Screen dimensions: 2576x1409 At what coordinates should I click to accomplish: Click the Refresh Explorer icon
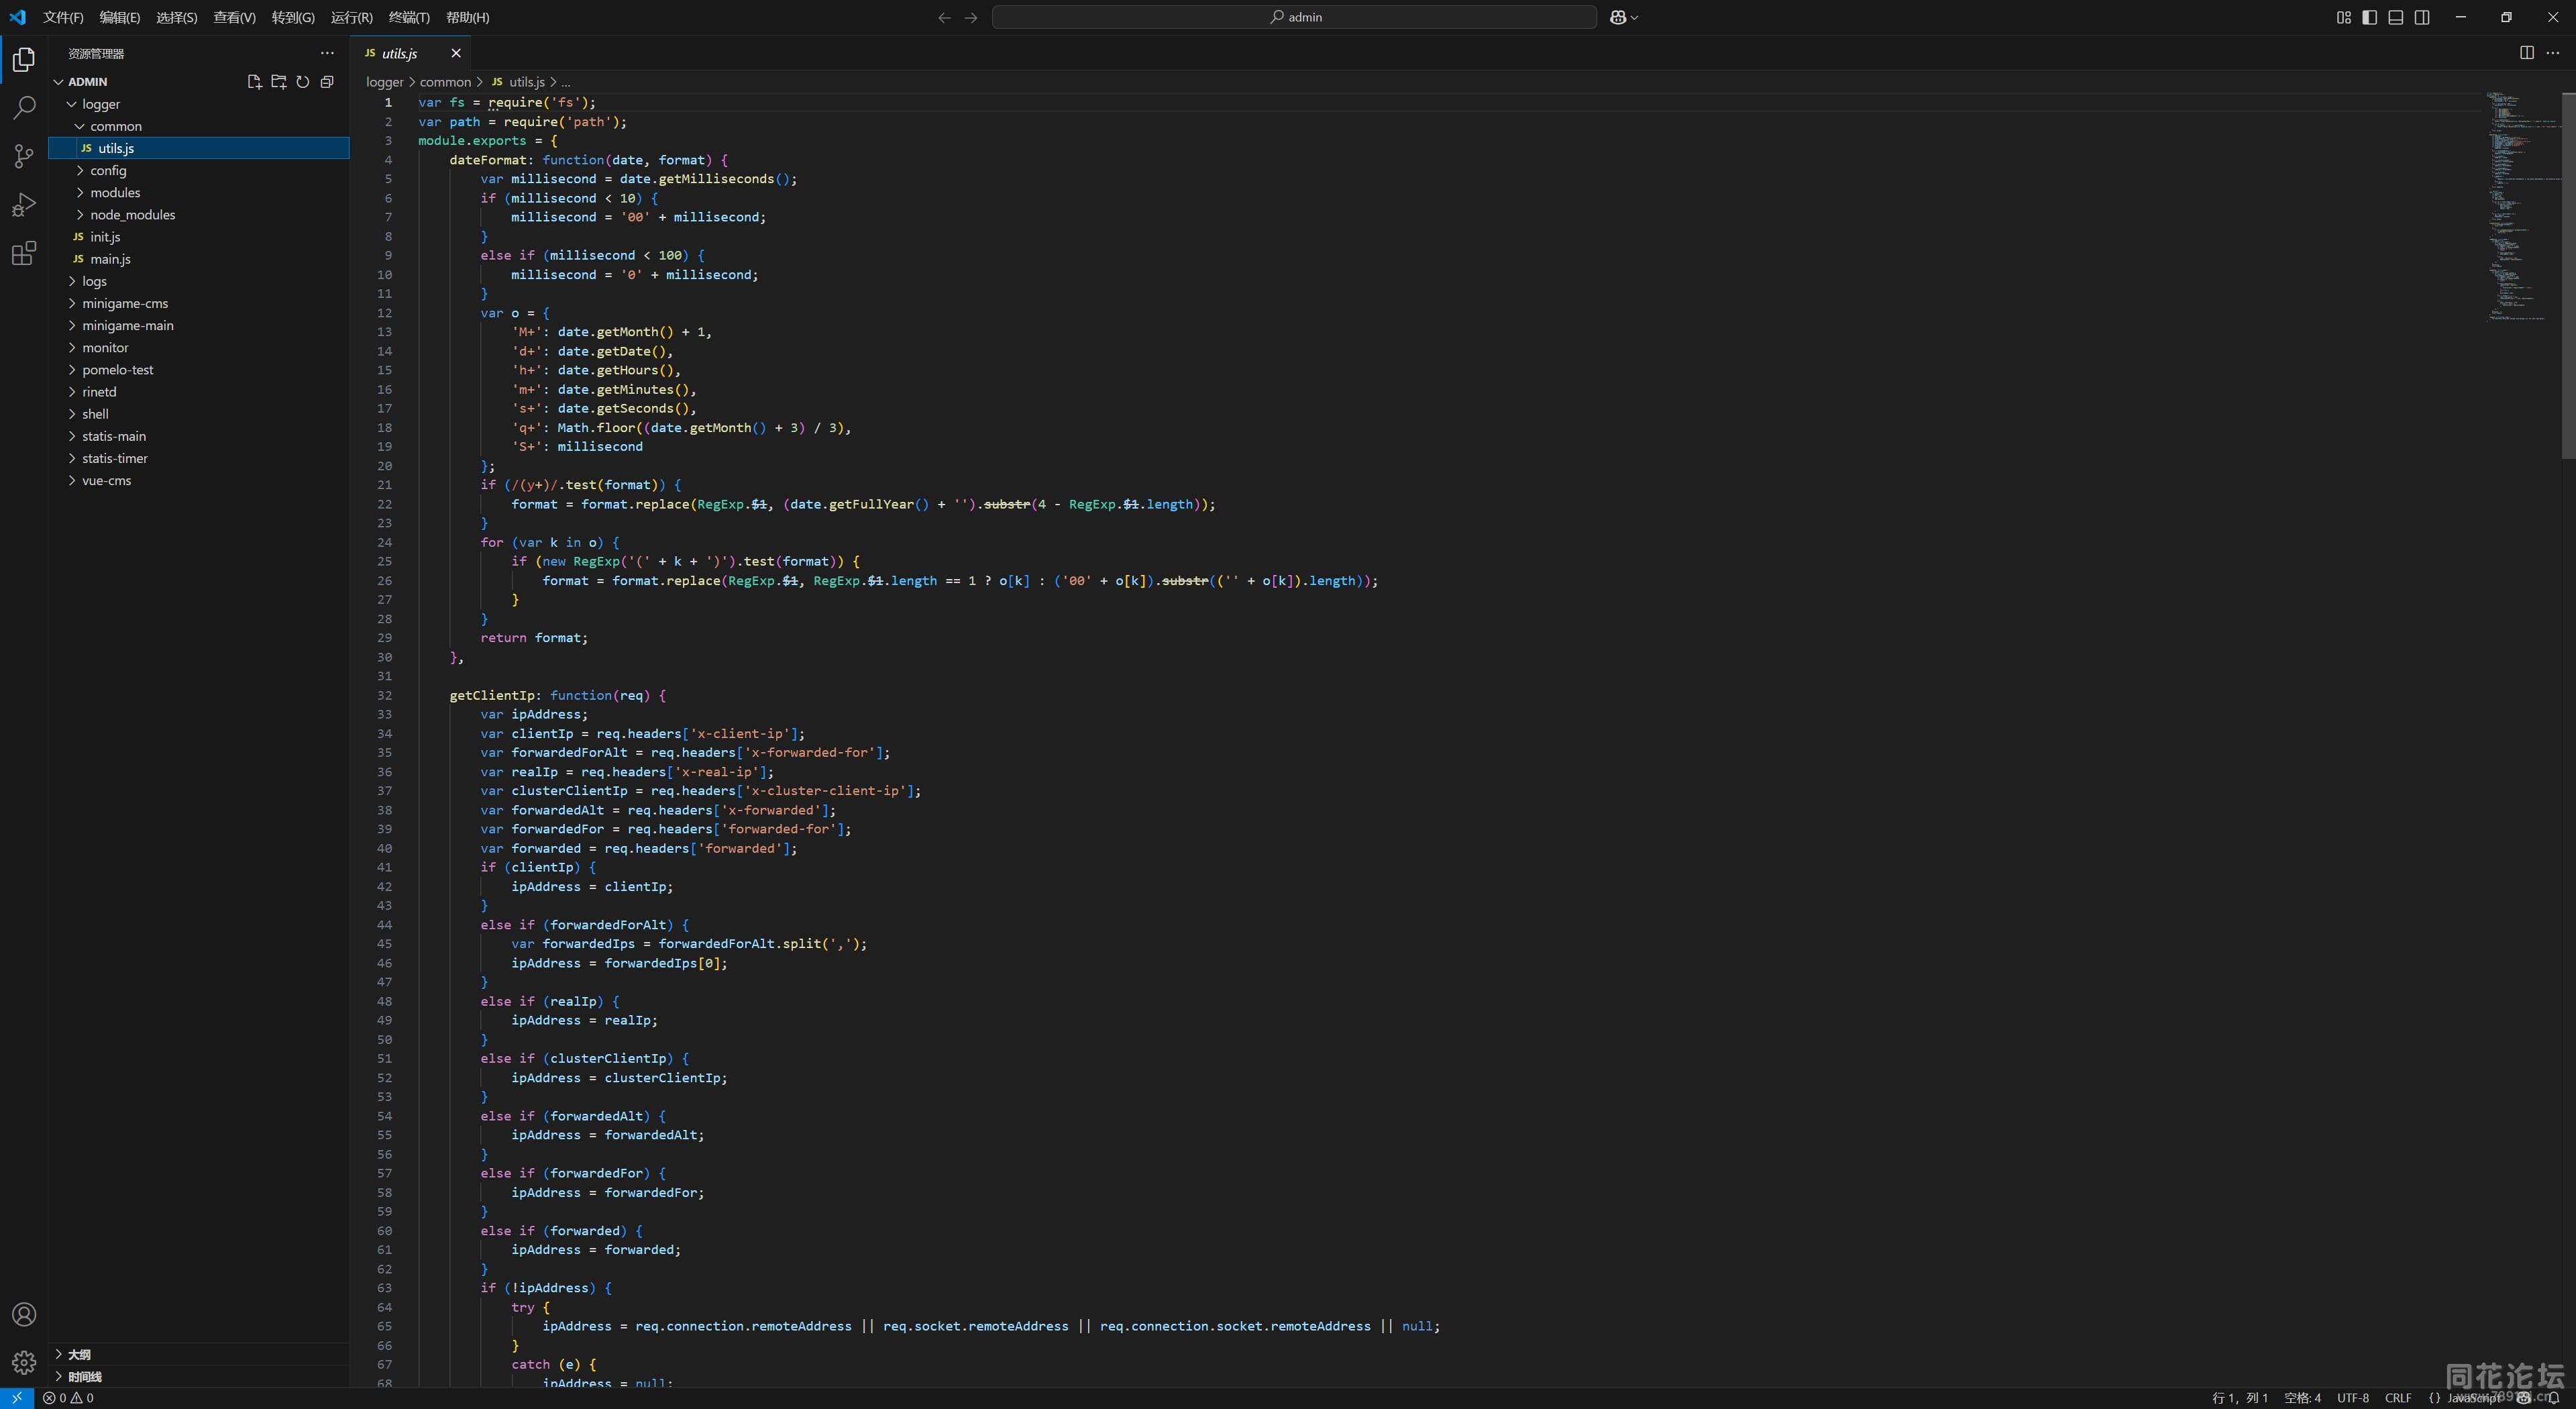302,82
